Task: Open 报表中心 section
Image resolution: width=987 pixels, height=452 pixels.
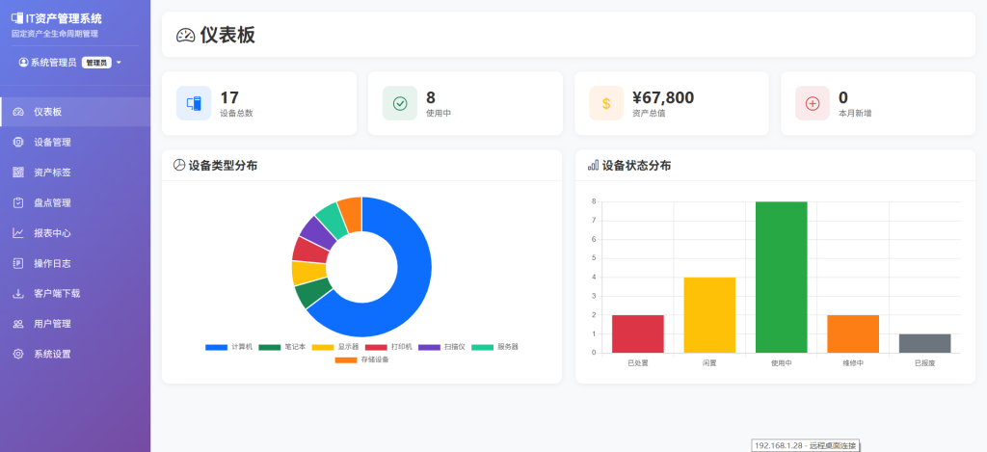Action: 75,233
